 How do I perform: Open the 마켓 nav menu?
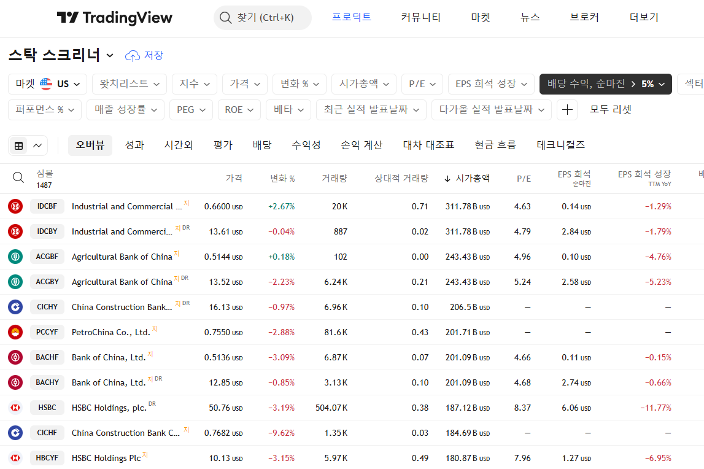[x=481, y=18]
